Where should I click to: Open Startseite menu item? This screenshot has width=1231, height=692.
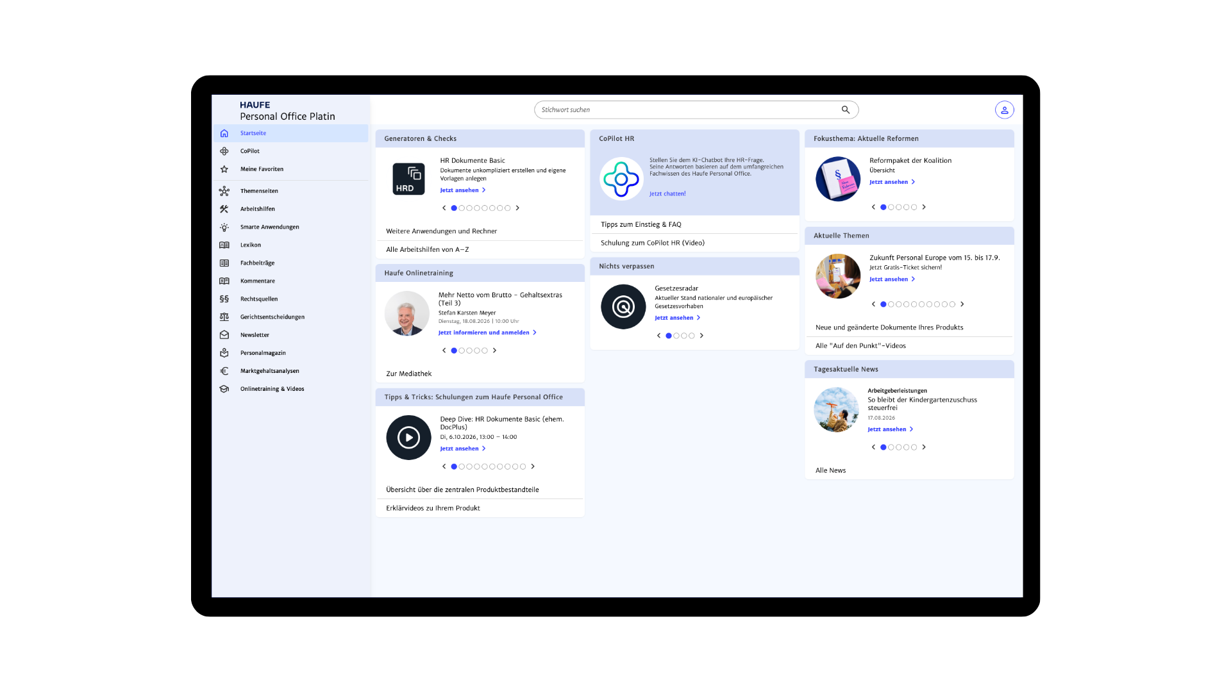click(x=291, y=133)
